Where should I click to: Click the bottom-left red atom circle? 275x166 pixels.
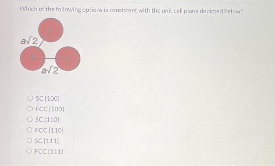tap(33, 58)
